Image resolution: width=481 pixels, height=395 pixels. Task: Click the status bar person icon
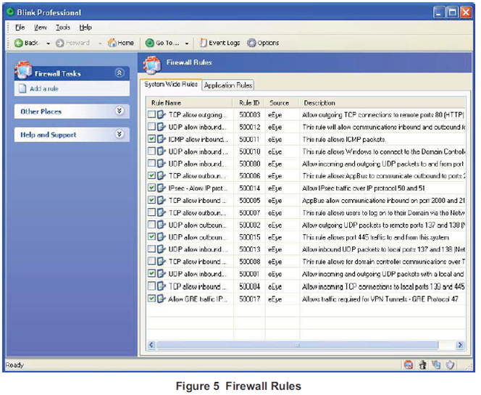423,365
